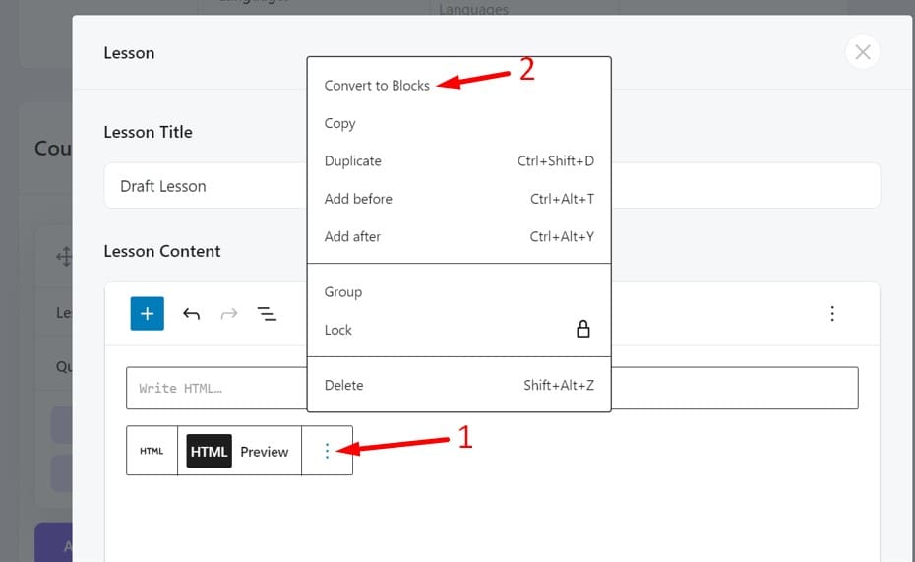The width and height of the screenshot is (915, 562).
Task: Choose Add before option
Action: click(x=358, y=199)
